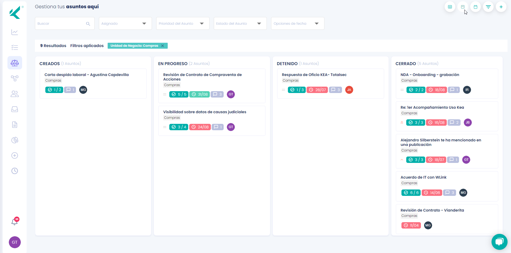This screenshot has height=253, width=511.
Task: Open the Estado del Asunto dropdown
Action: click(x=240, y=23)
